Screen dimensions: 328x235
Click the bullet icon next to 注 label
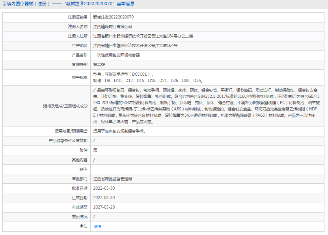pos(81,226)
